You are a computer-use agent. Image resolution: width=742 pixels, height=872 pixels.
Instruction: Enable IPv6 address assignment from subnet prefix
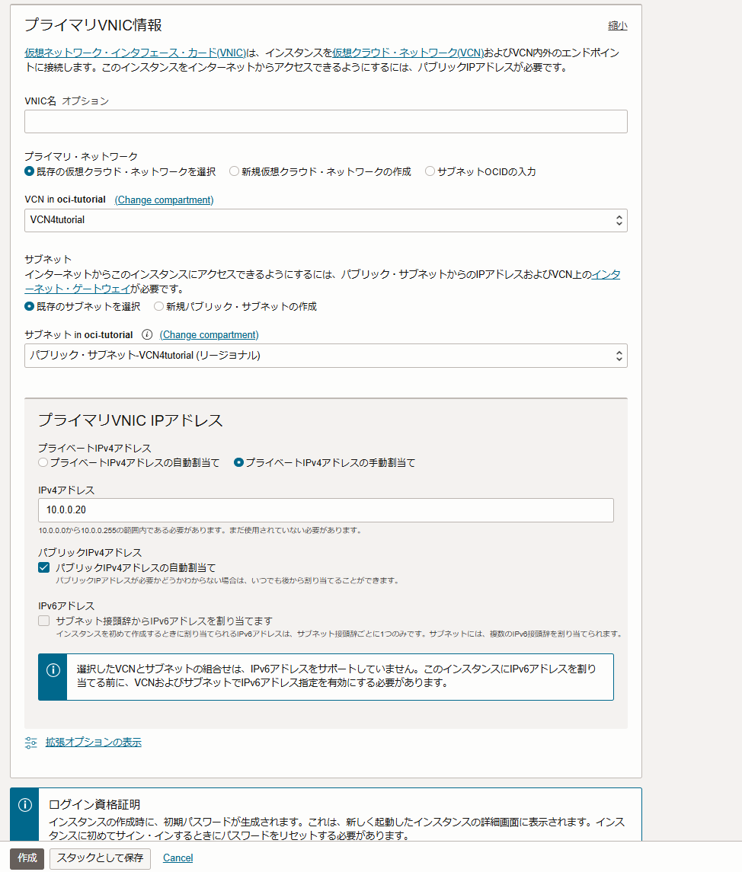click(43, 621)
